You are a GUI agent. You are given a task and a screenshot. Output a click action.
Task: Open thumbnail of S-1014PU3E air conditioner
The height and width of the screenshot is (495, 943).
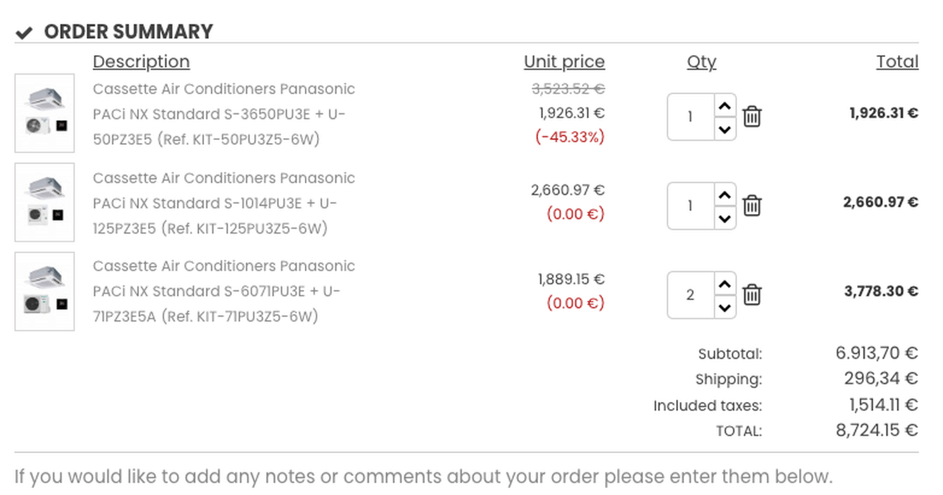click(44, 203)
